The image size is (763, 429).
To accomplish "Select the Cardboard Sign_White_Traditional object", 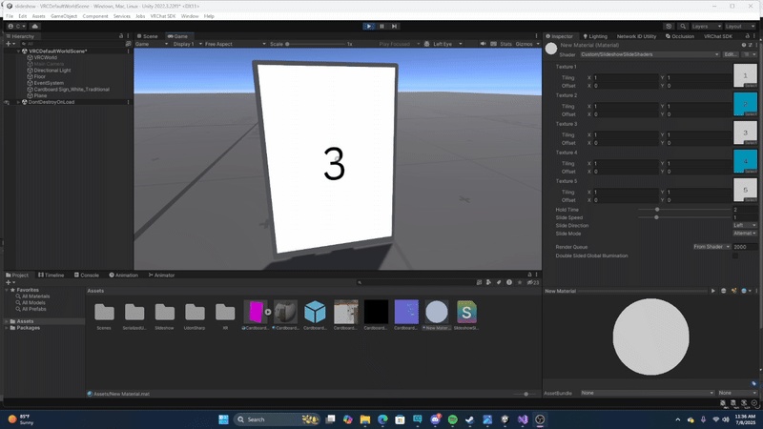I will pos(71,90).
